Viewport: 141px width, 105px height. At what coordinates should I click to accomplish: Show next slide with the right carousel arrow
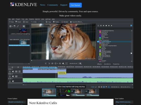(x=131, y=53)
